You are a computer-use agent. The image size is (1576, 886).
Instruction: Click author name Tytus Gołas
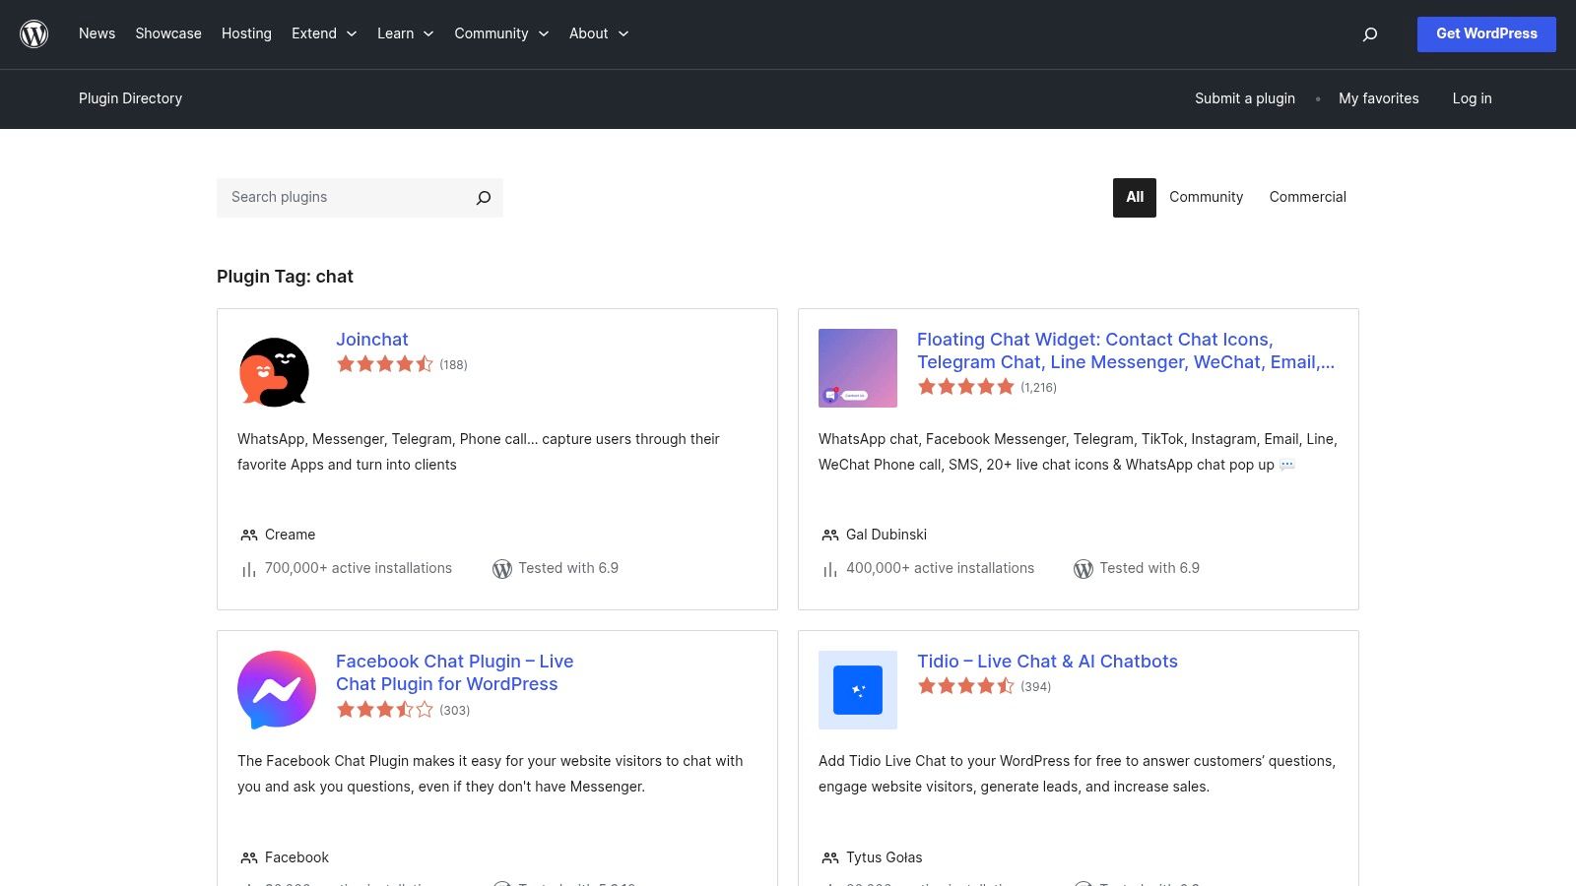[x=885, y=857]
